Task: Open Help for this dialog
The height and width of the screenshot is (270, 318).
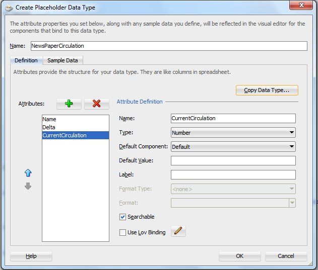Action: coord(31,256)
